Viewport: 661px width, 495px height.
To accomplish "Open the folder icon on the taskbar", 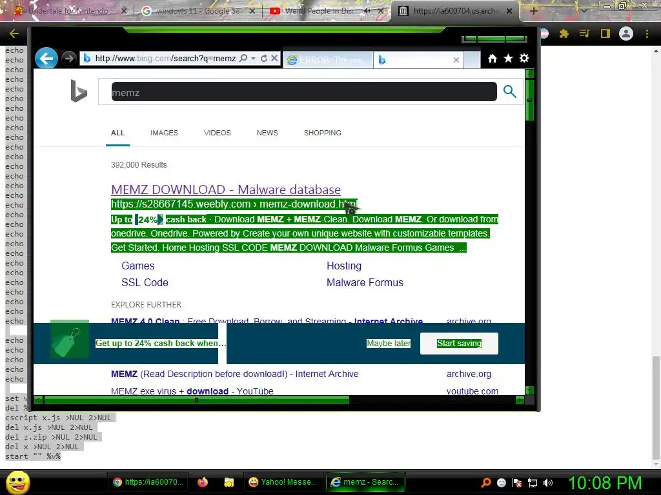I will point(229,482).
